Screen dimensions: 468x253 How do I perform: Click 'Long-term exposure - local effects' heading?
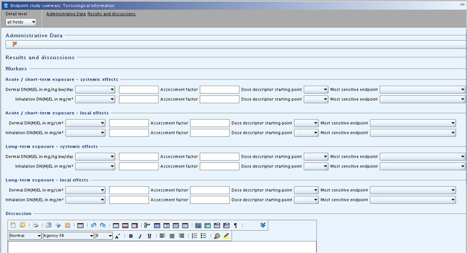(47, 180)
